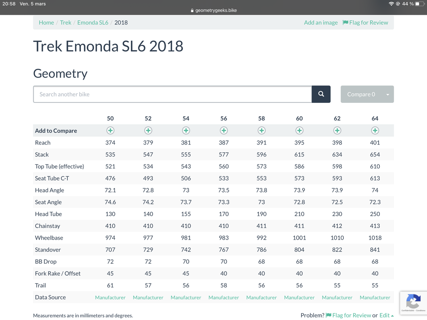Select the Top Tube (effective) label
Image resolution: width=427 pixels, height=320 pixels.
point(60,166)
